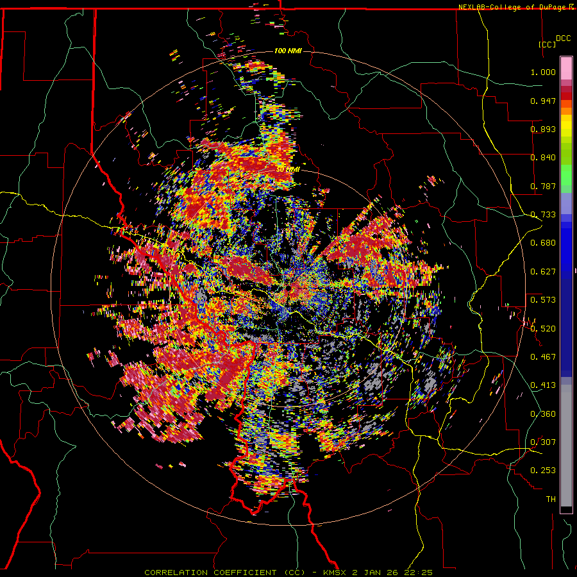Viewport: 577px width, 577px height.
Task: Pick the bright green color bar segment
Action: (566, 175)
